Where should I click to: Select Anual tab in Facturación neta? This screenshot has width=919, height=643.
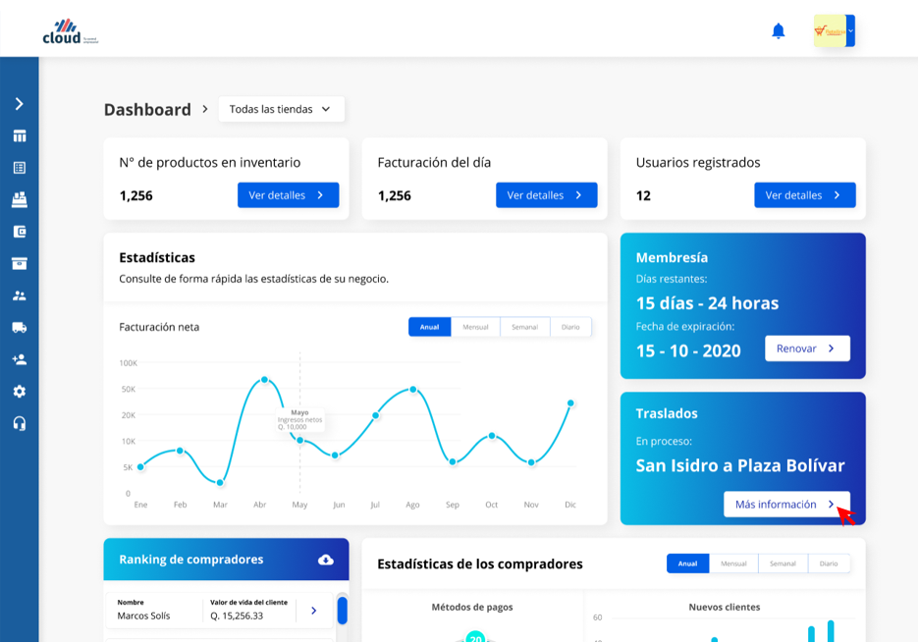tap(430, 327)
